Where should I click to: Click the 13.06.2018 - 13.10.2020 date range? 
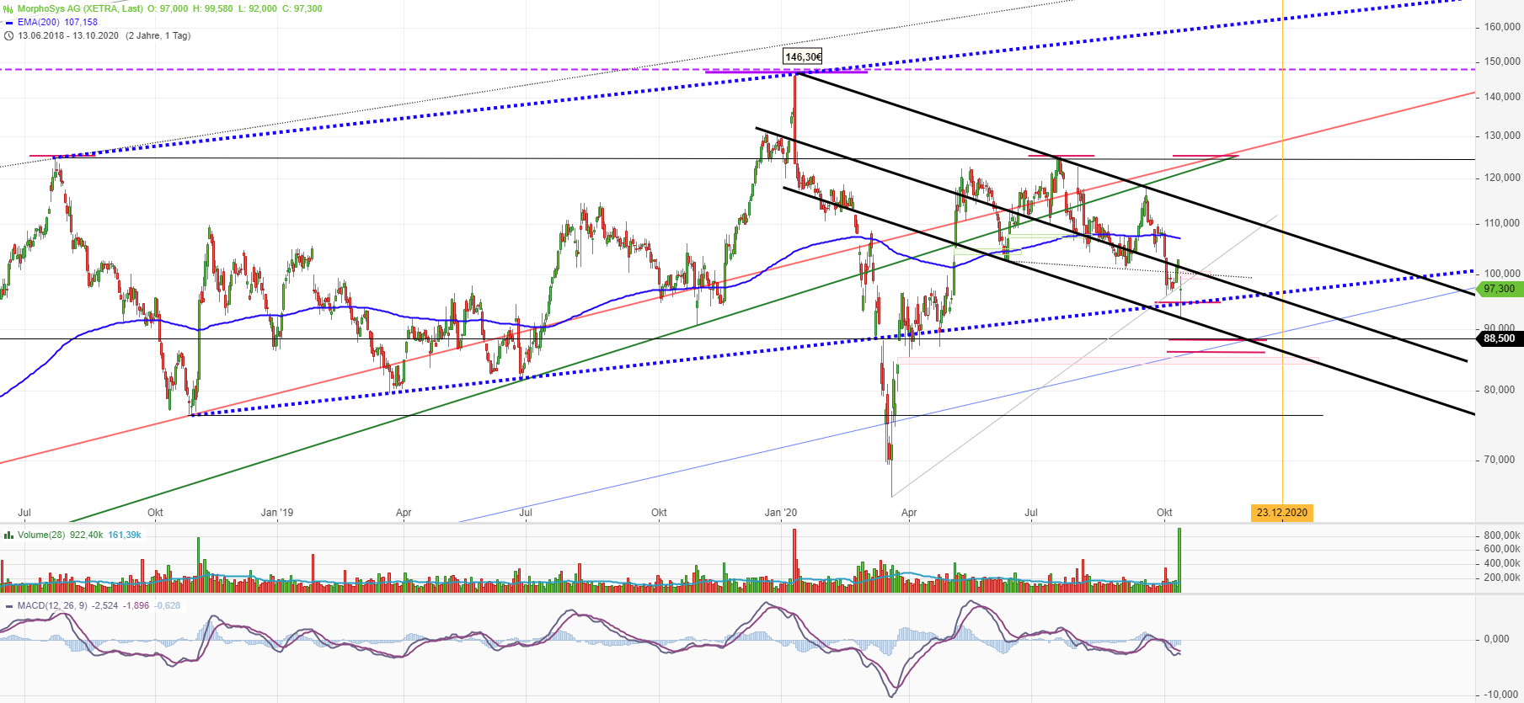point(68,35)
